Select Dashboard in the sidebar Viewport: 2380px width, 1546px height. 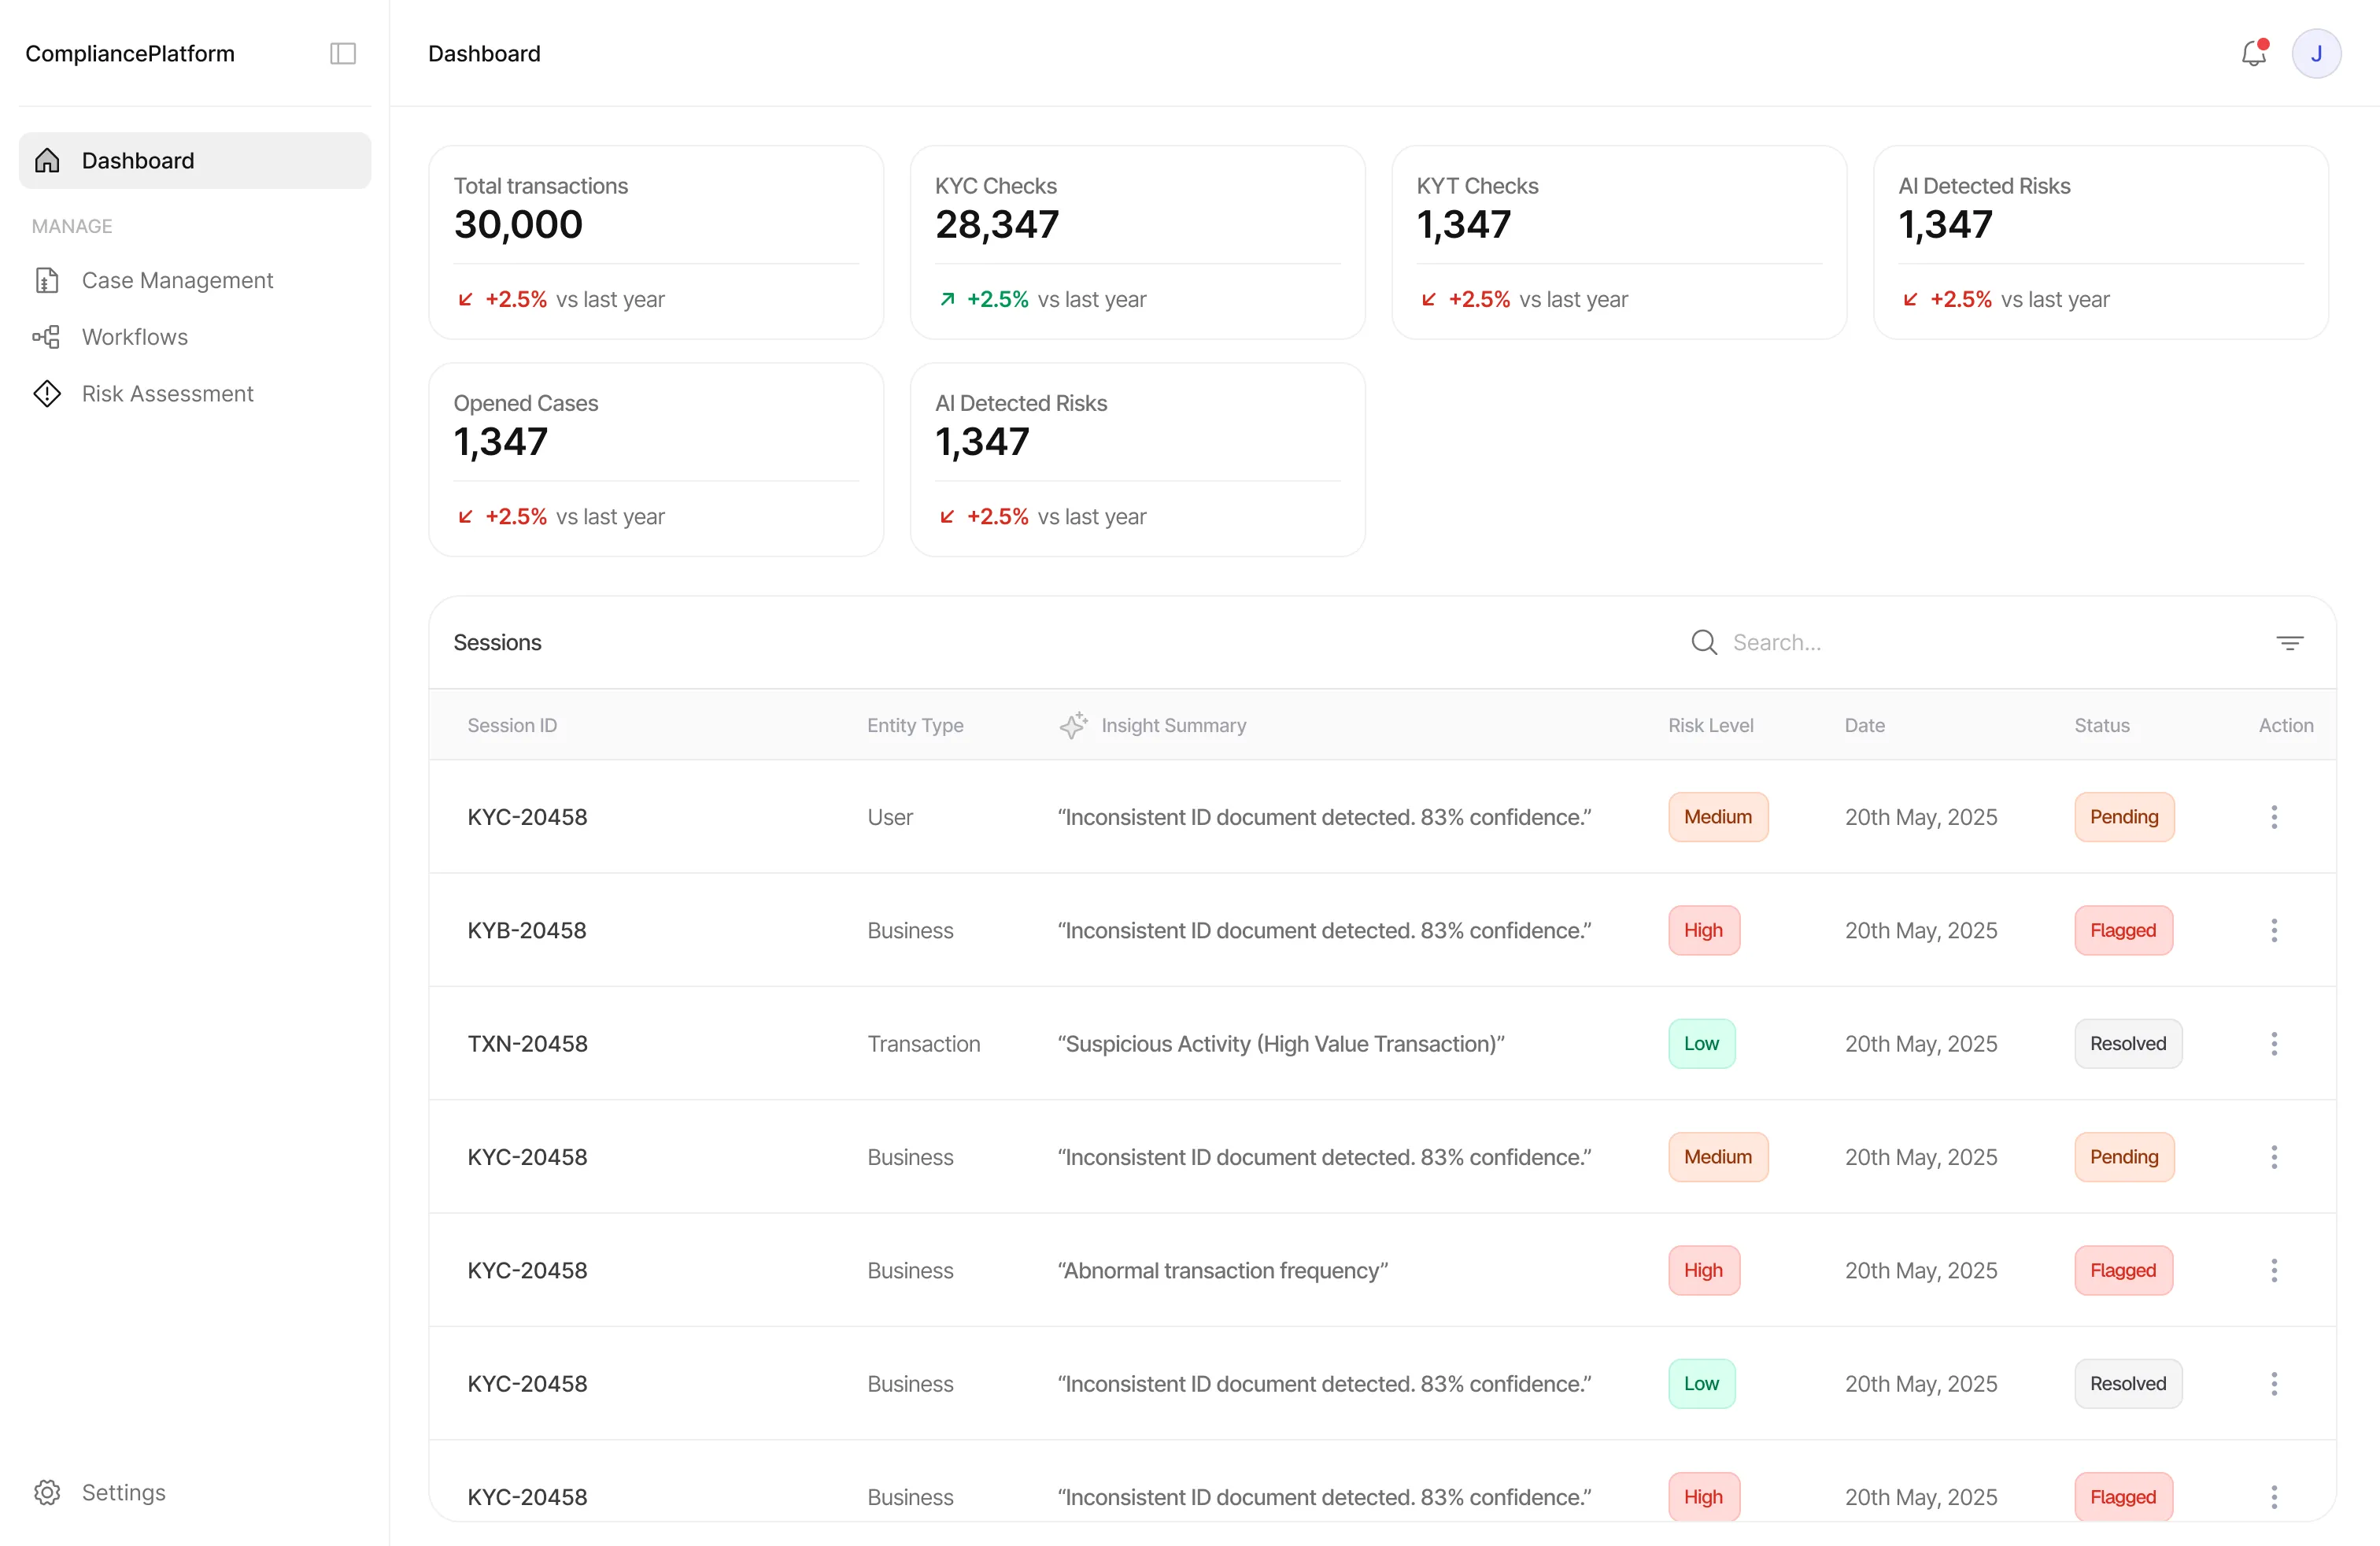tap(137, 160)
